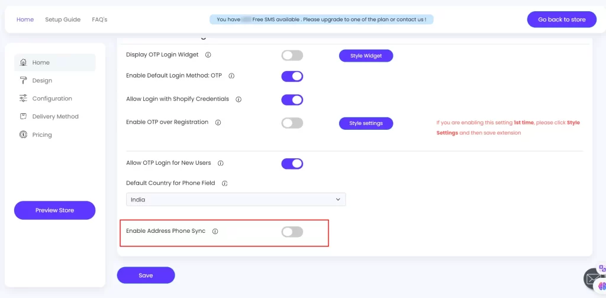
Task: Click info icon beside Default Country for Phone Field
Action: click(224, 183)
